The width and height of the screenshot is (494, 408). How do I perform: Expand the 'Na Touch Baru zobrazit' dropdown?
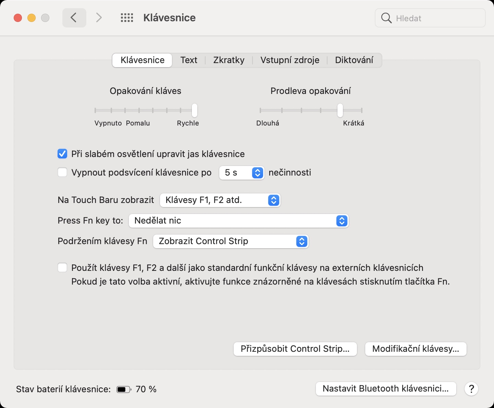click(220, 200)
